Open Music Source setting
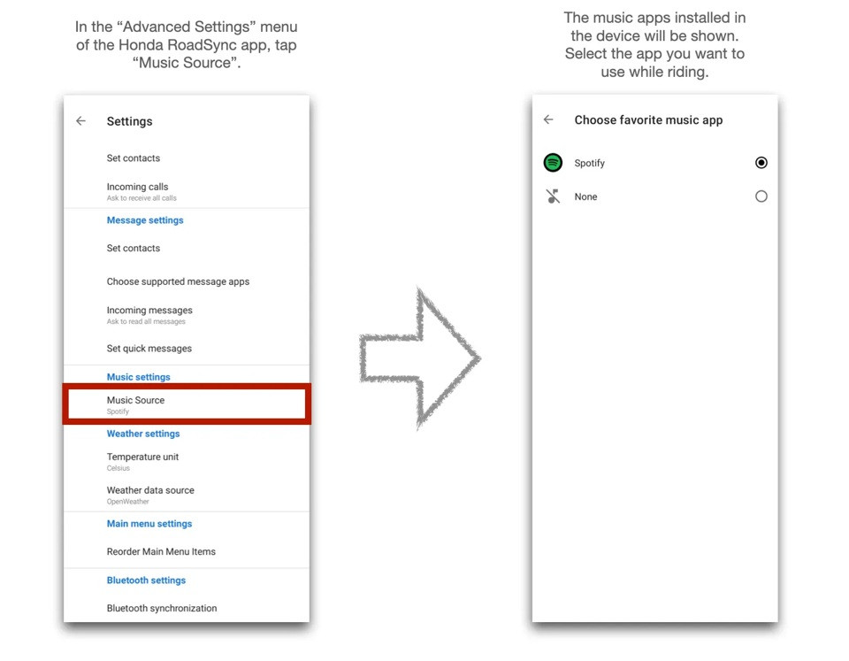Screen dimensions: 849x661 tap(187, 404)
